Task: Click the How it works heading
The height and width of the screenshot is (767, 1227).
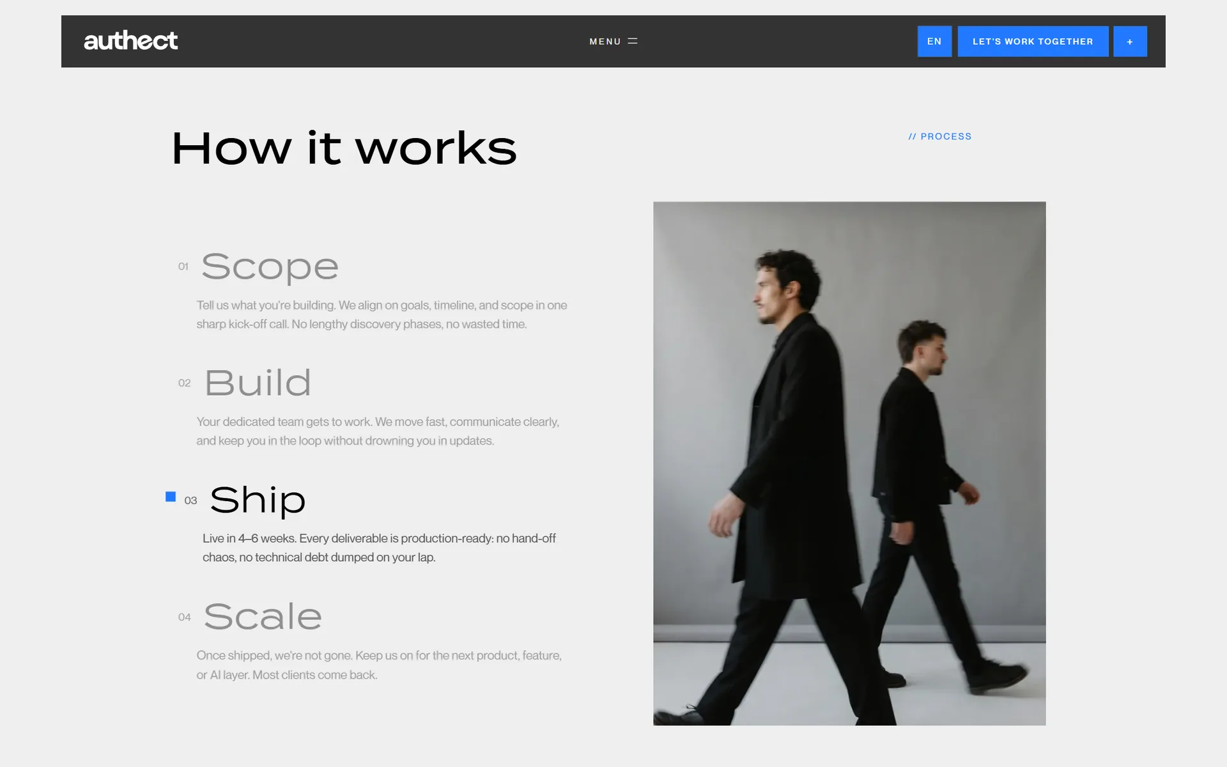Action: (x=344, y=148)
